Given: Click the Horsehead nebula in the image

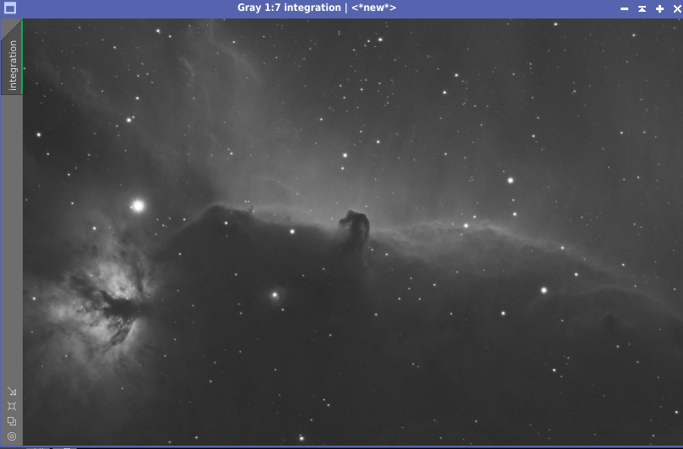Looking at the screenshot, I should 355,226.
